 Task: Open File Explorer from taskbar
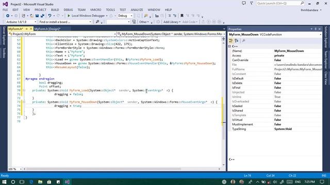click(x=40, y=181)
